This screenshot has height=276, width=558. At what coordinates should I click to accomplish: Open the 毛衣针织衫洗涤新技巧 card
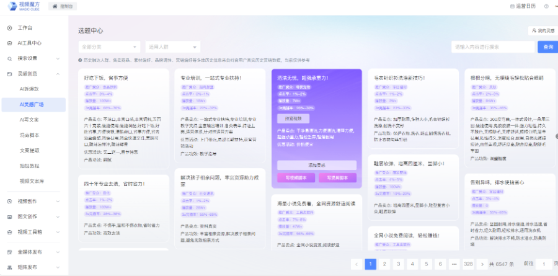(x=413, y=109)
